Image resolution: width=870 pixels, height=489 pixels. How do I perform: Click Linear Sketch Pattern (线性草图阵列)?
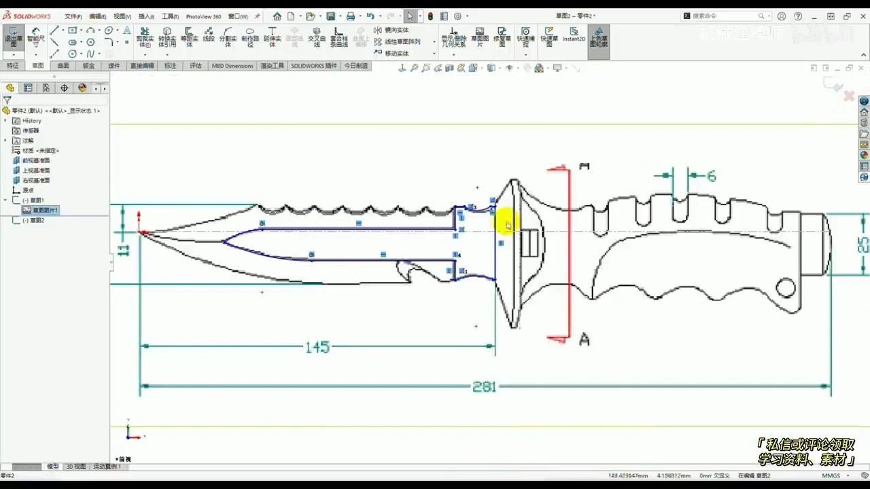397,41
